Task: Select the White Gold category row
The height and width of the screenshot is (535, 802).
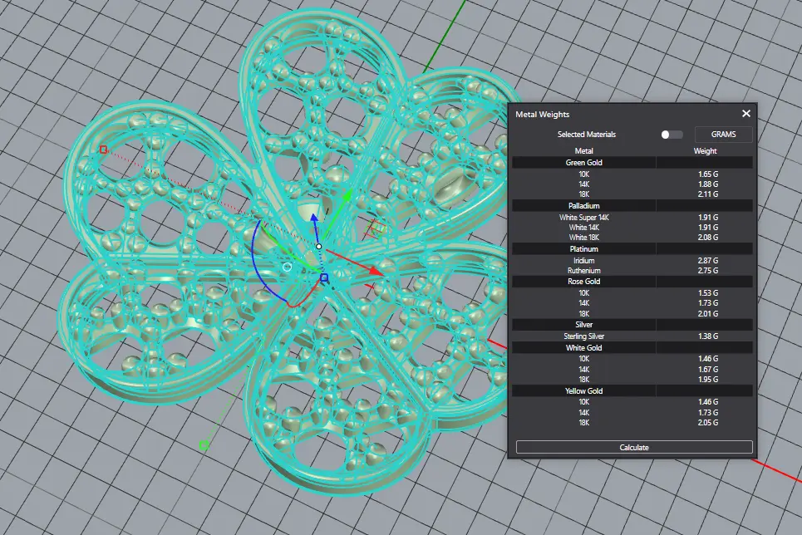Action: (x=632, y=348)
